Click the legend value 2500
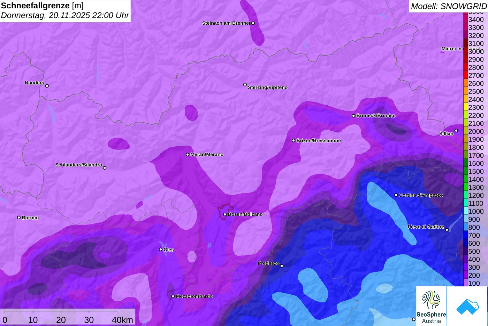 [x=476, y=91]
